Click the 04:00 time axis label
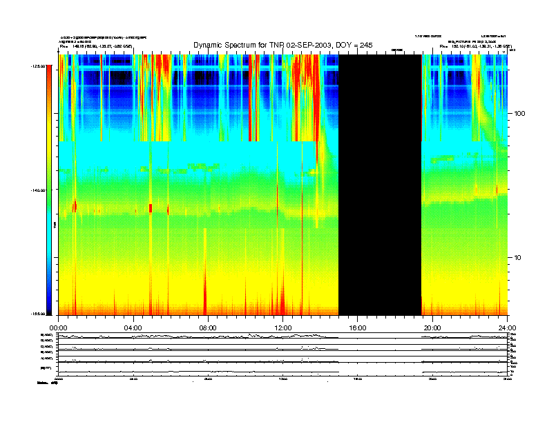 click(x=133, y=328)
